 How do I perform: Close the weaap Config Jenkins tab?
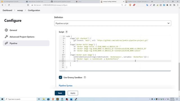pos(123,2)
